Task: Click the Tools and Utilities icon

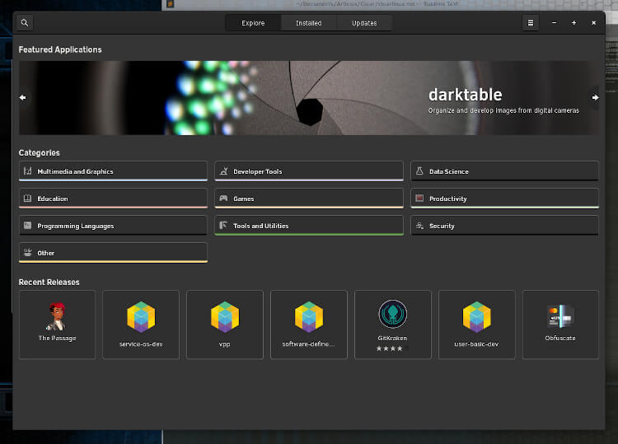Action: pyautogui.click(x=223, y=226)
